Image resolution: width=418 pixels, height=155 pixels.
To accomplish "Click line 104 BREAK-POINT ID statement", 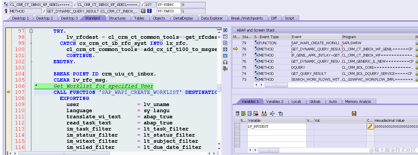I will click(x=105, y=74).
